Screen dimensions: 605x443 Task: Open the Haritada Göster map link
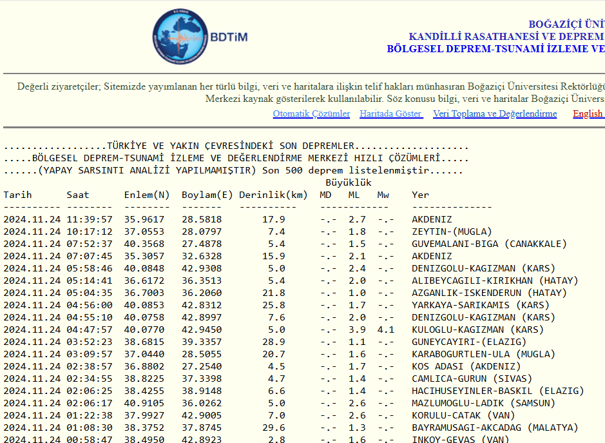point(391,114)
